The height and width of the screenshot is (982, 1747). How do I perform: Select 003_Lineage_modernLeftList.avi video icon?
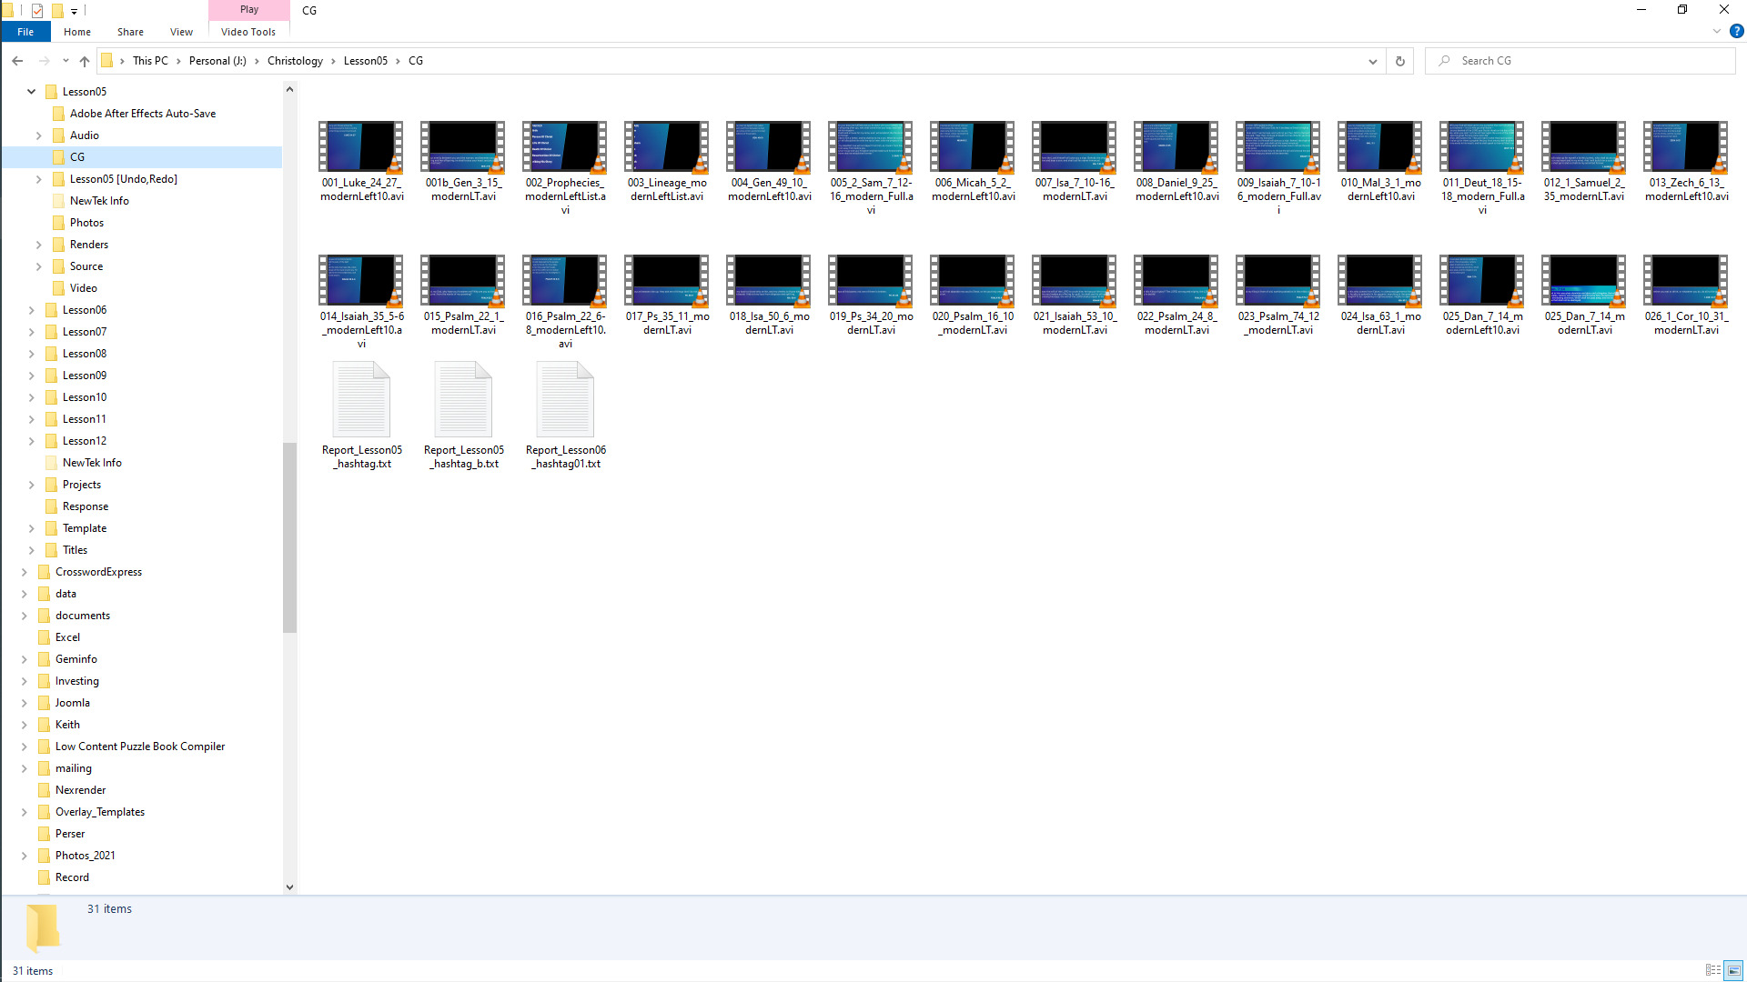click(667, 146)
